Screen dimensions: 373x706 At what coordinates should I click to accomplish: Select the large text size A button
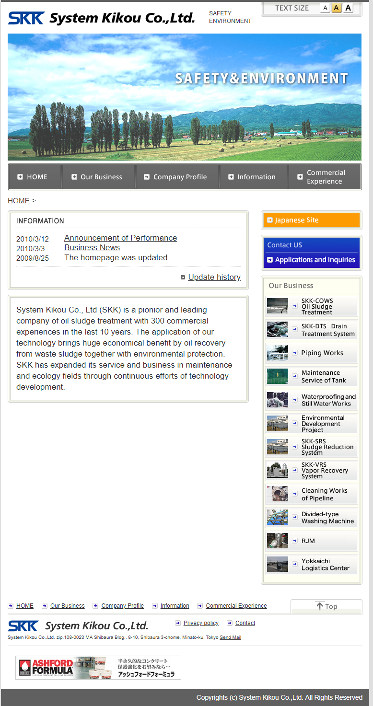[x=348, y=8]
